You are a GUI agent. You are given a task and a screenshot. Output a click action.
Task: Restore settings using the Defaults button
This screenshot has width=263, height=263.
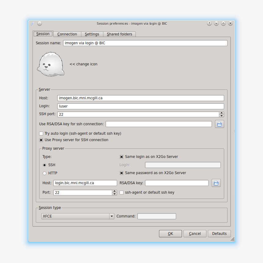click(219, 233)
